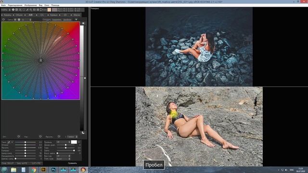Open the Помощь menu
This screenshot has width=308, height=173.
55,5
